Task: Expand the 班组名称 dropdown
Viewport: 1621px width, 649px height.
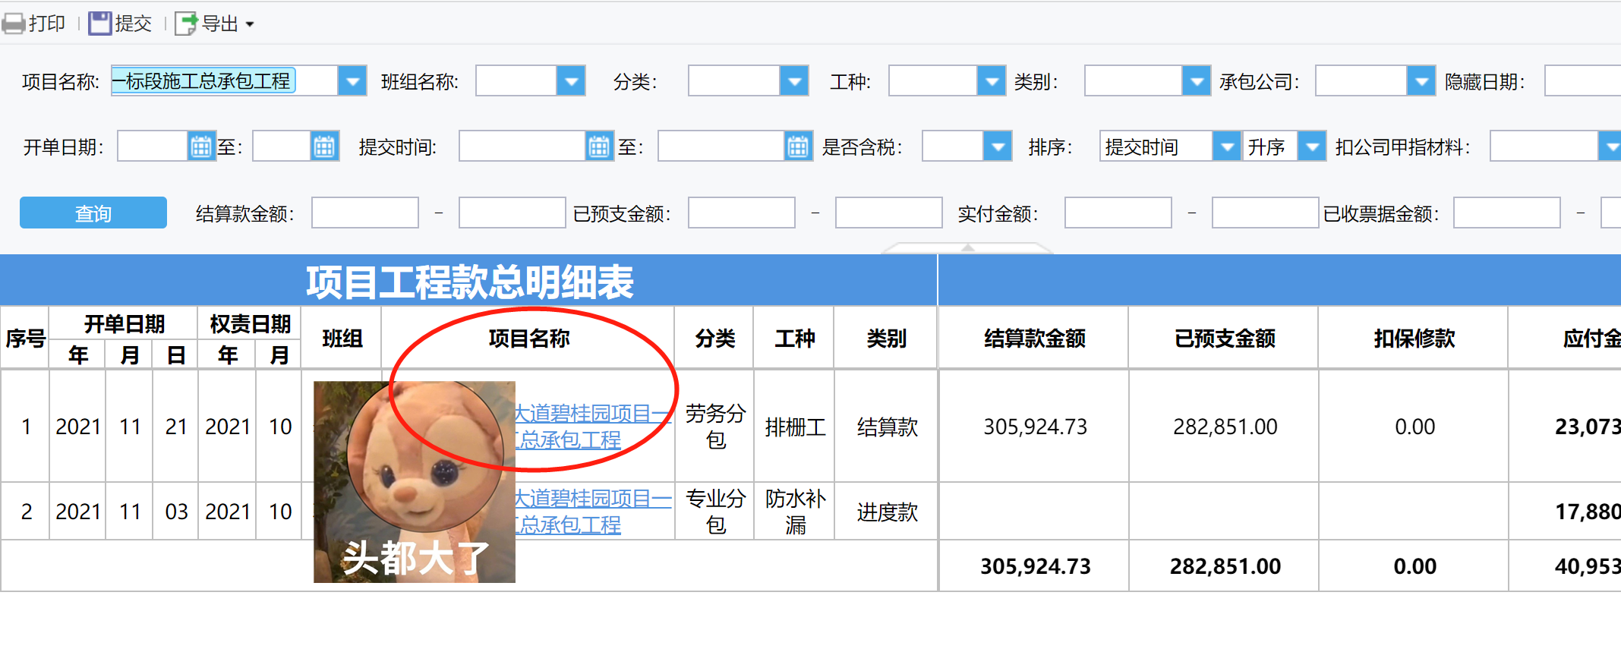Action: point(571,80)
